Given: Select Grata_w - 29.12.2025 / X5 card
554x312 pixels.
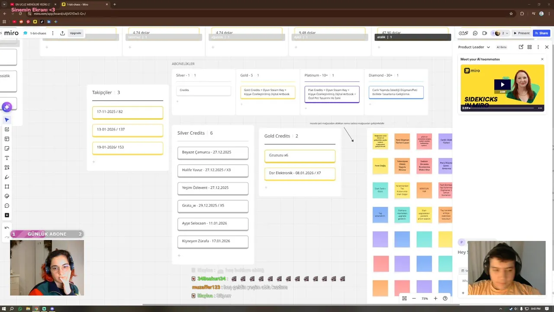Looking at the screenshot, I should 213,206.
